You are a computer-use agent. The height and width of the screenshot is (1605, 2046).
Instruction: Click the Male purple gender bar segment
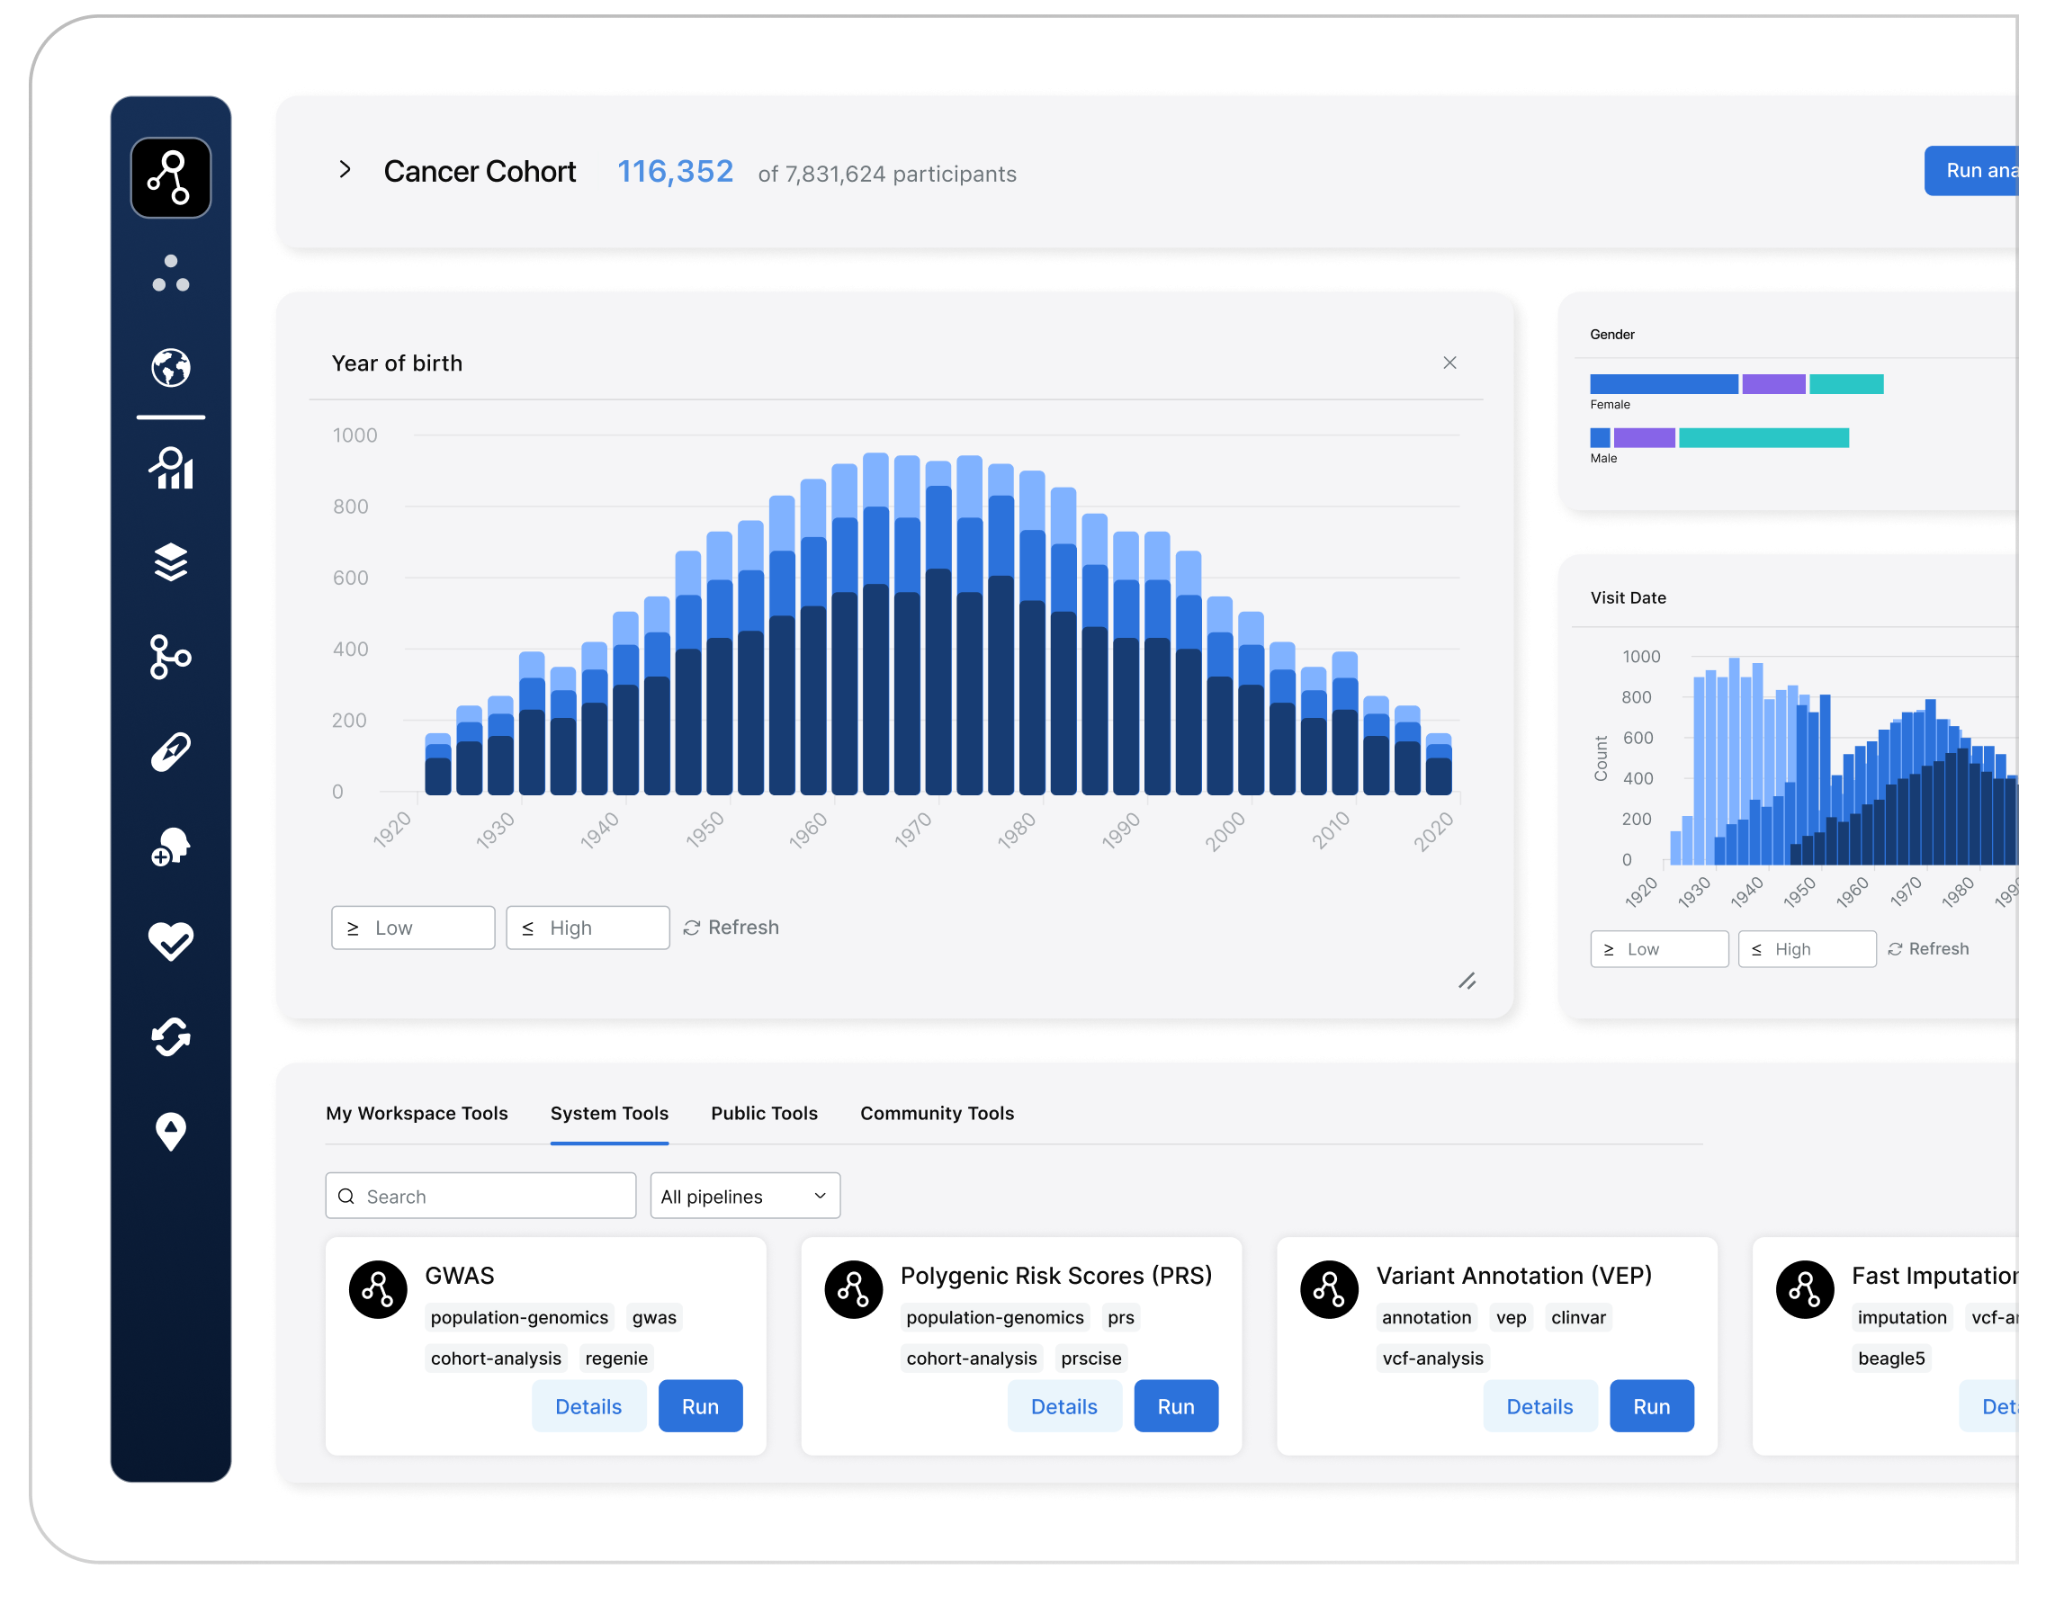(1646, 438)
